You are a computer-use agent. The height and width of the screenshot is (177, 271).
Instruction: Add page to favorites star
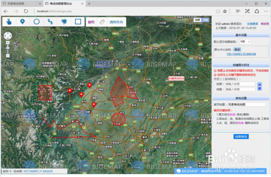coord(225,11)
